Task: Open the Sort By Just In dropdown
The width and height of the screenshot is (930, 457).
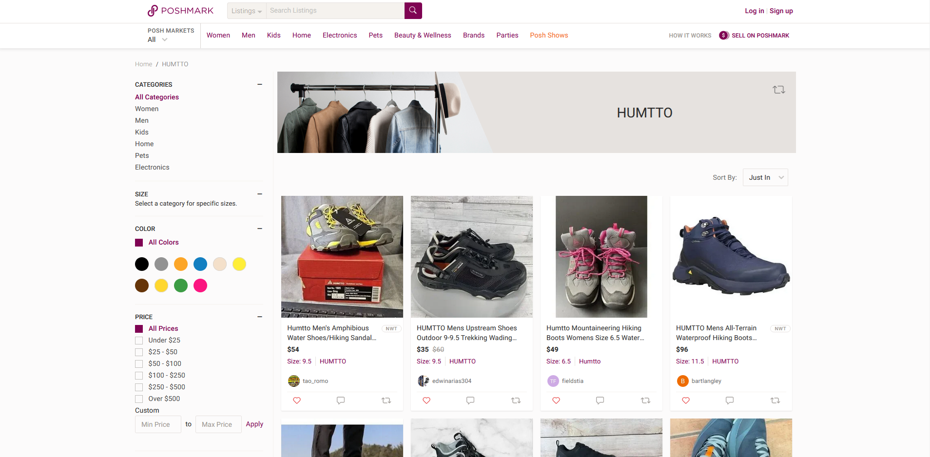Action: (x=765, y=177)
